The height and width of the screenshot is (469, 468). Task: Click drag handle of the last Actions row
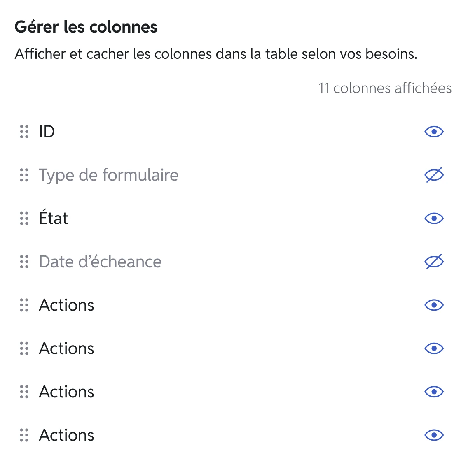click(x=24, y=435)
